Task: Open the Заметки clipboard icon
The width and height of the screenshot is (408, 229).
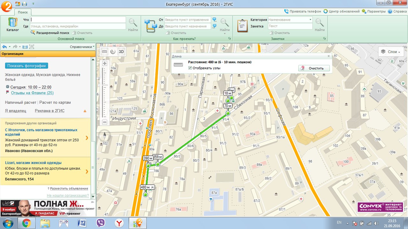Action: (x=243, y=25)
